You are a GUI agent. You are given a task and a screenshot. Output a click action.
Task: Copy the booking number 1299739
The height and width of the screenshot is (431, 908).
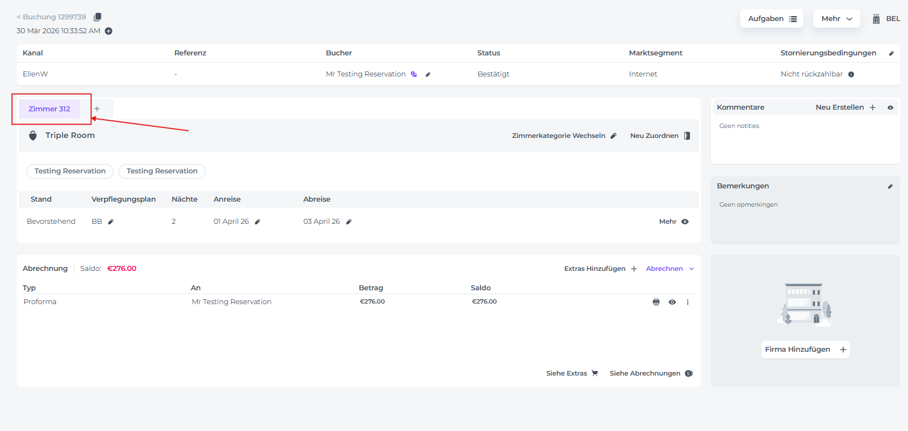pos(97,17)
